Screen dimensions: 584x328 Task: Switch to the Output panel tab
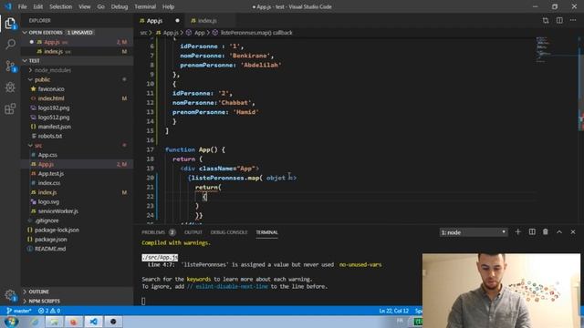point(193,232)
